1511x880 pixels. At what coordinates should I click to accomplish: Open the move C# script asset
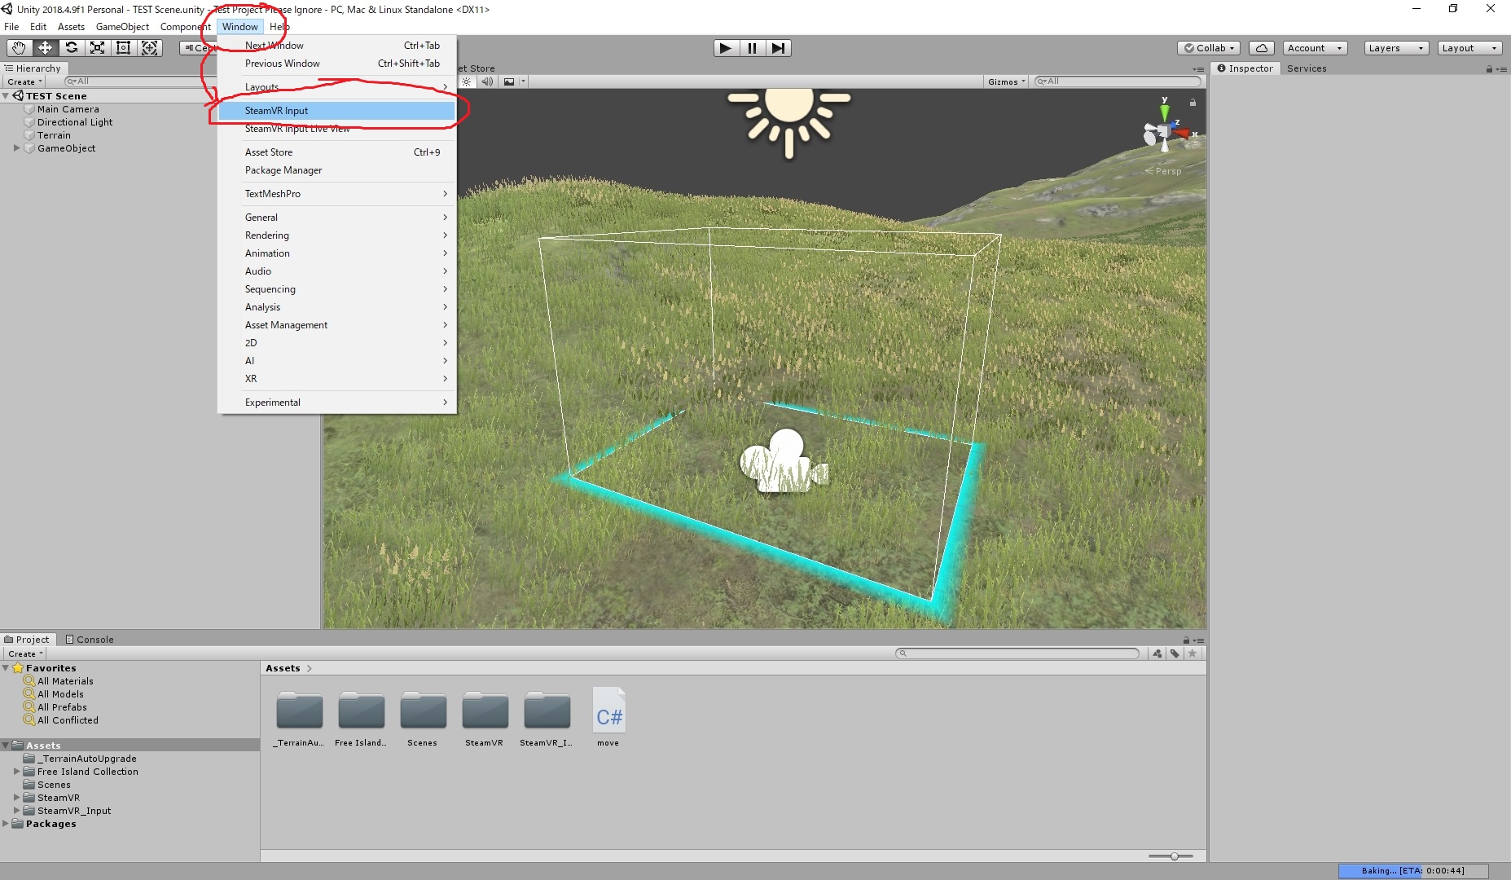point(608,713)
